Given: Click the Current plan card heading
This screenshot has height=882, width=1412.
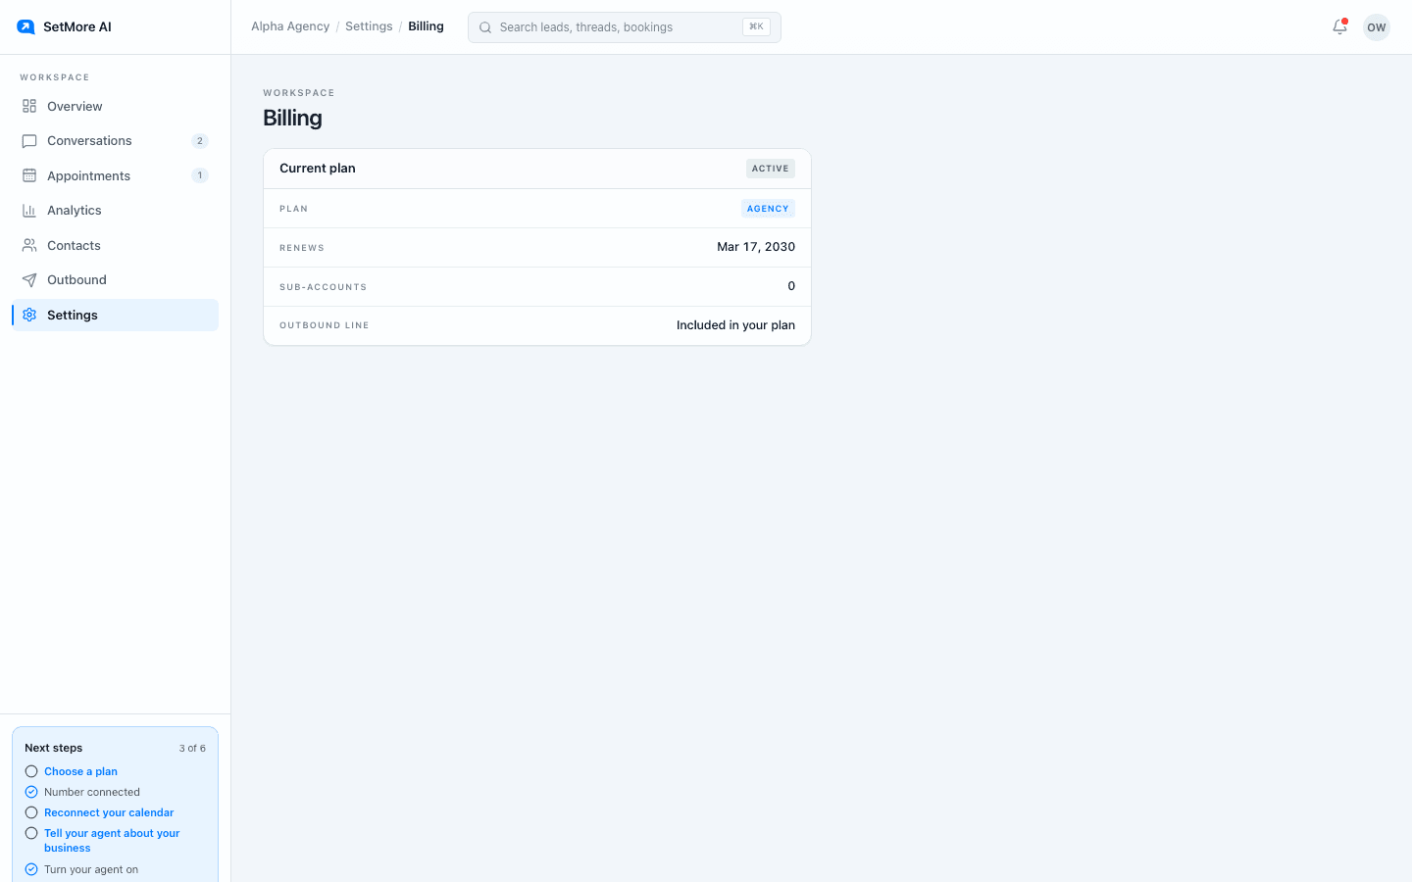Looking at the screenshot, I should (x=318, y=169).
